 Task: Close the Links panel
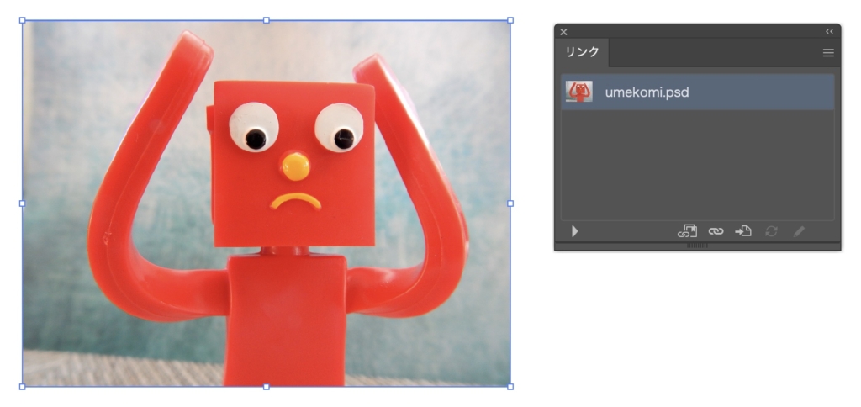click(563, 32)
